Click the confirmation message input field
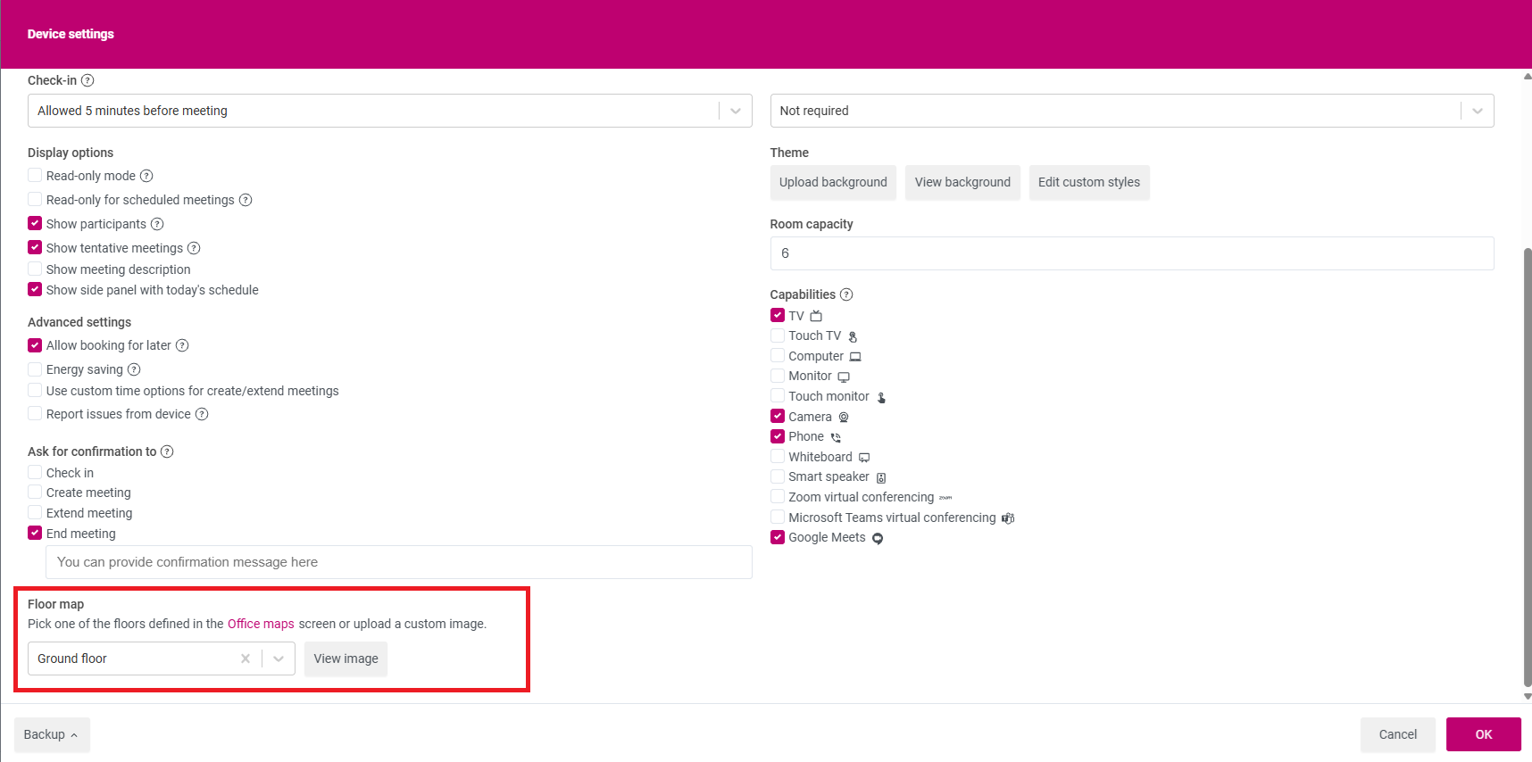The width and height of the screenshot is (1532, 762). pos(399,562)
